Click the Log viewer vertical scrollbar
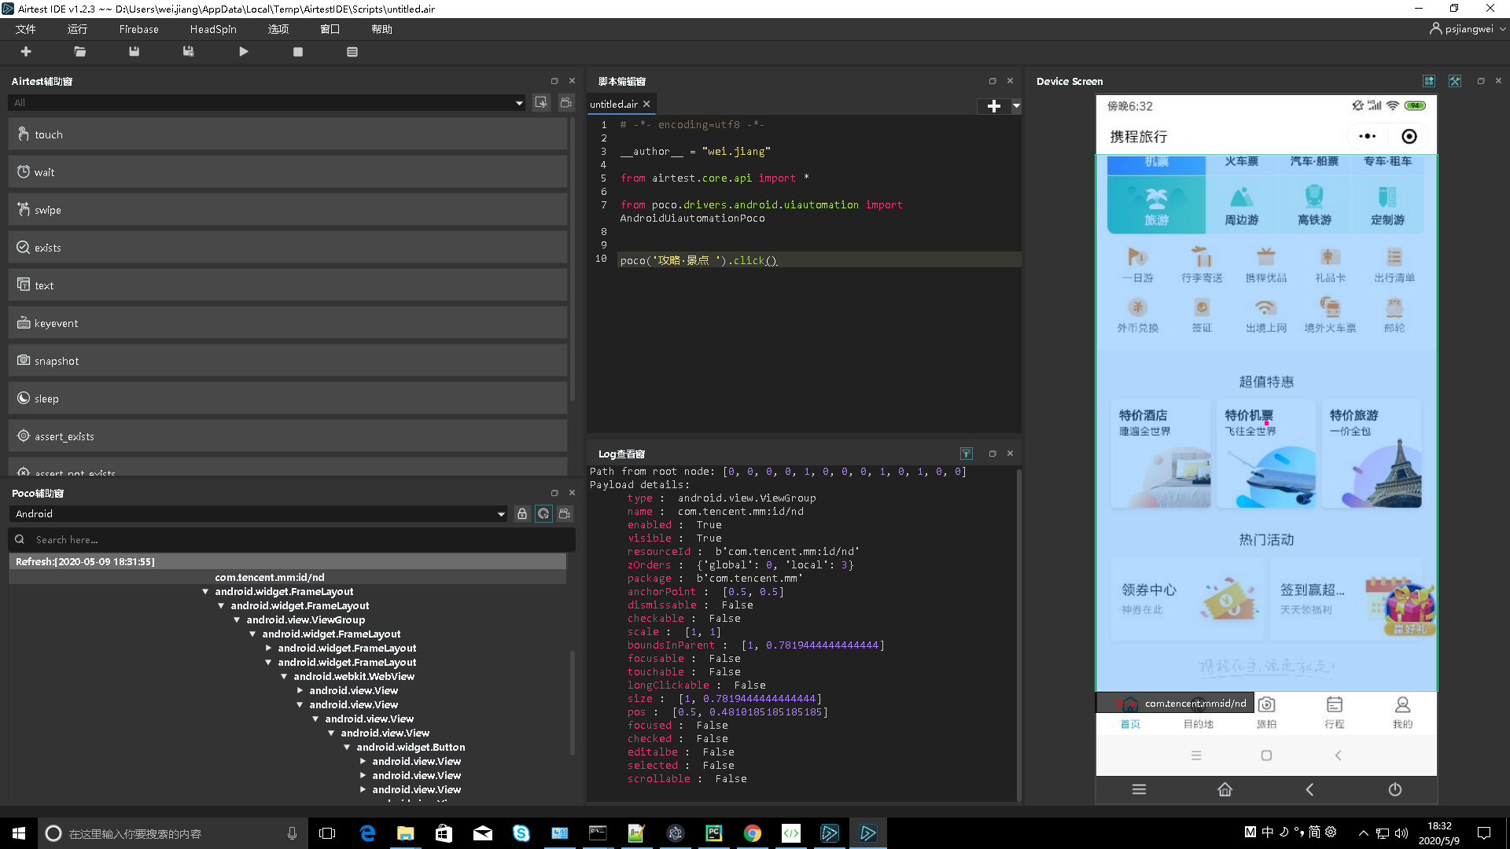 [x=1019, y=635]
